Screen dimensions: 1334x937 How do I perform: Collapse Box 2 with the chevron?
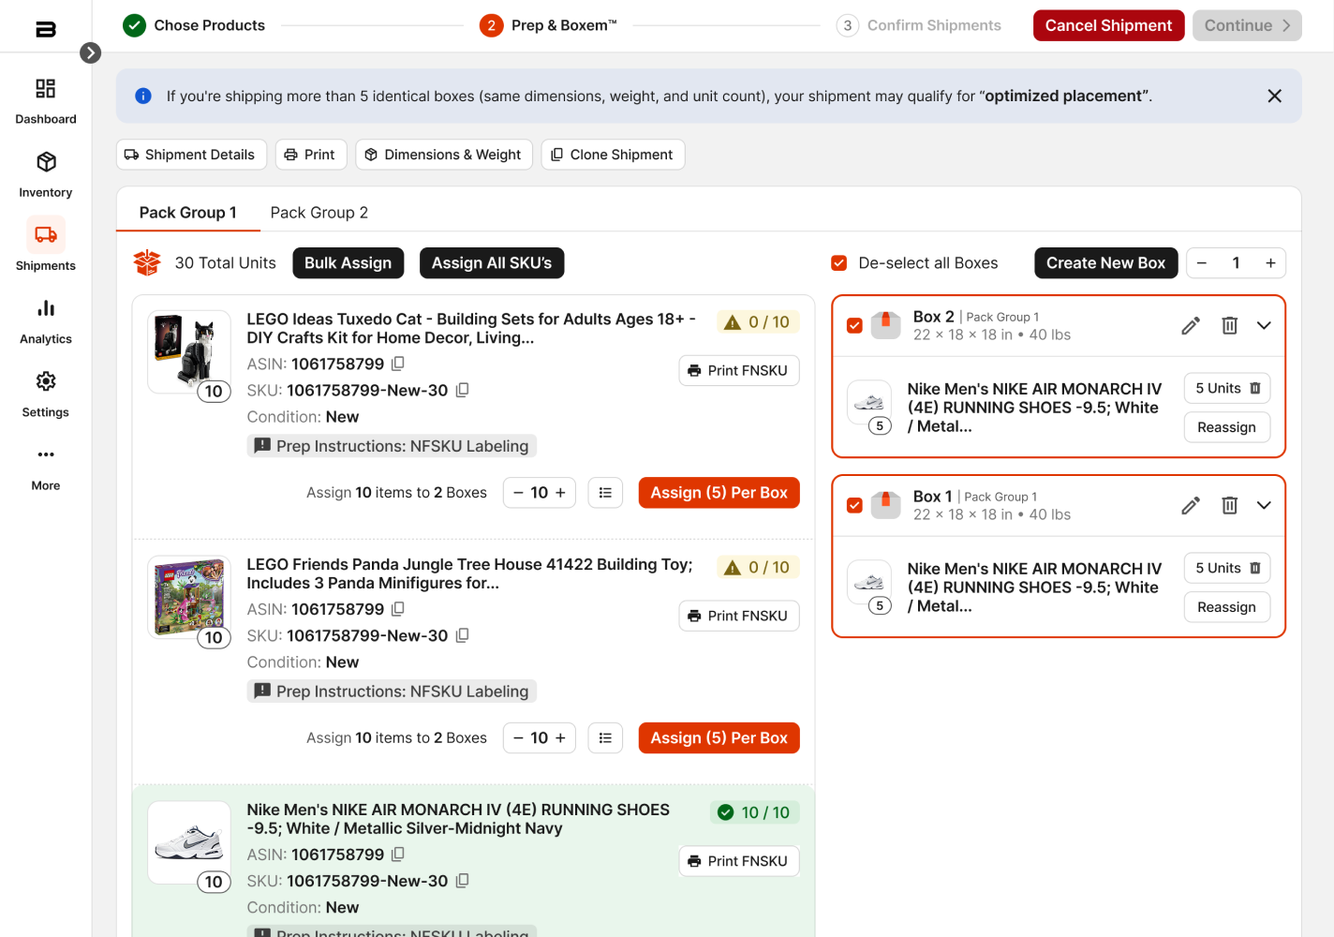point(1264,325)
